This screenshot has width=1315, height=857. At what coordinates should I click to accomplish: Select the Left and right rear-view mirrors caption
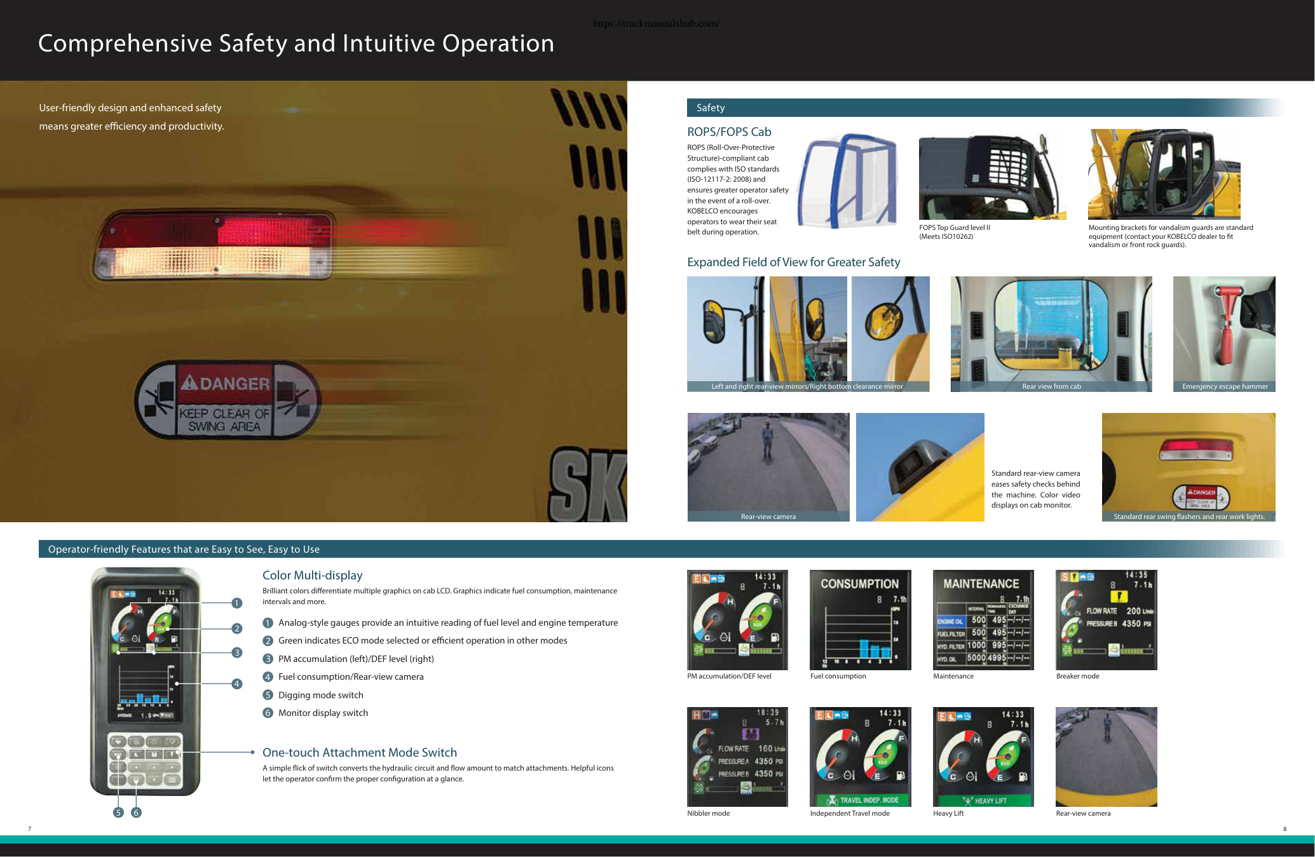point(807,386)
